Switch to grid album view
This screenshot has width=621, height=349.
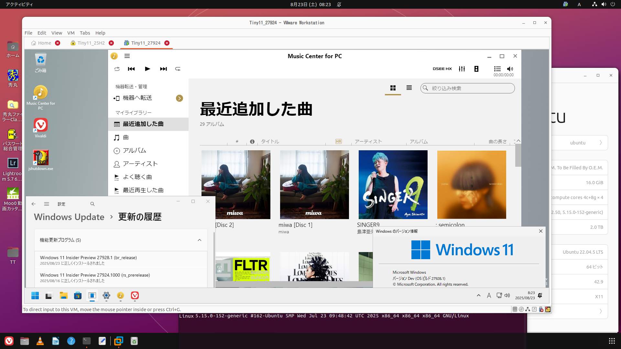(393, 88)
